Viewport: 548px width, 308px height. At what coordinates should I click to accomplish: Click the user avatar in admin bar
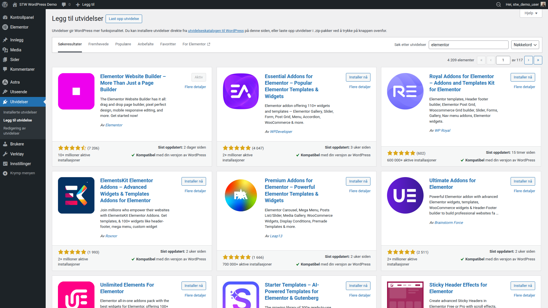(x=543, y=4)
